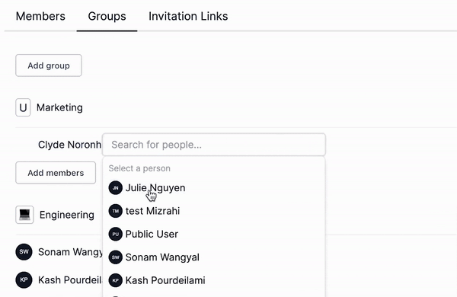Image resolution: width=457 pixels, height=297 pixels.
Task: Click the Add members button
Action: click(56, 173)
